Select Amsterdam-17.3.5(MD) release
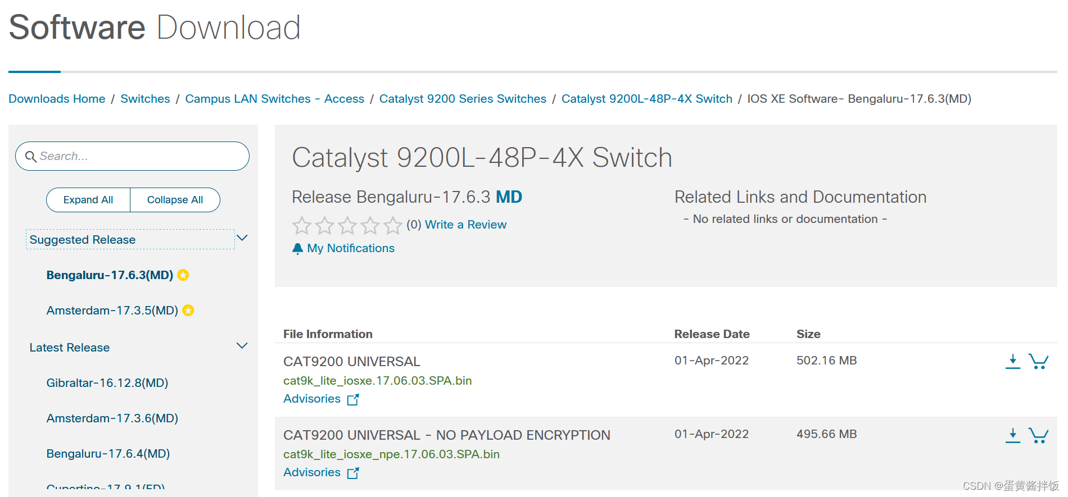This screenshot has width=1068, height=497. (x=112, y=311)
